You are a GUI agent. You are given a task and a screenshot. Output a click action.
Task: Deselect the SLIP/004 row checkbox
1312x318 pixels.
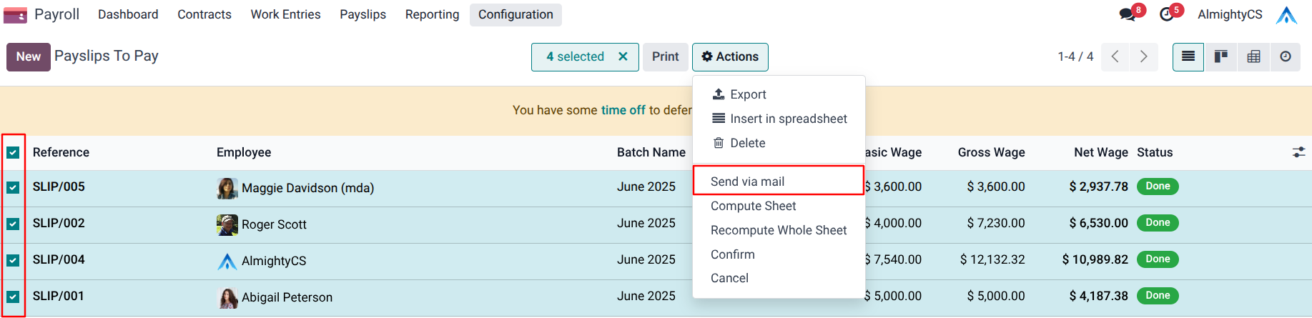pos(13,260)
